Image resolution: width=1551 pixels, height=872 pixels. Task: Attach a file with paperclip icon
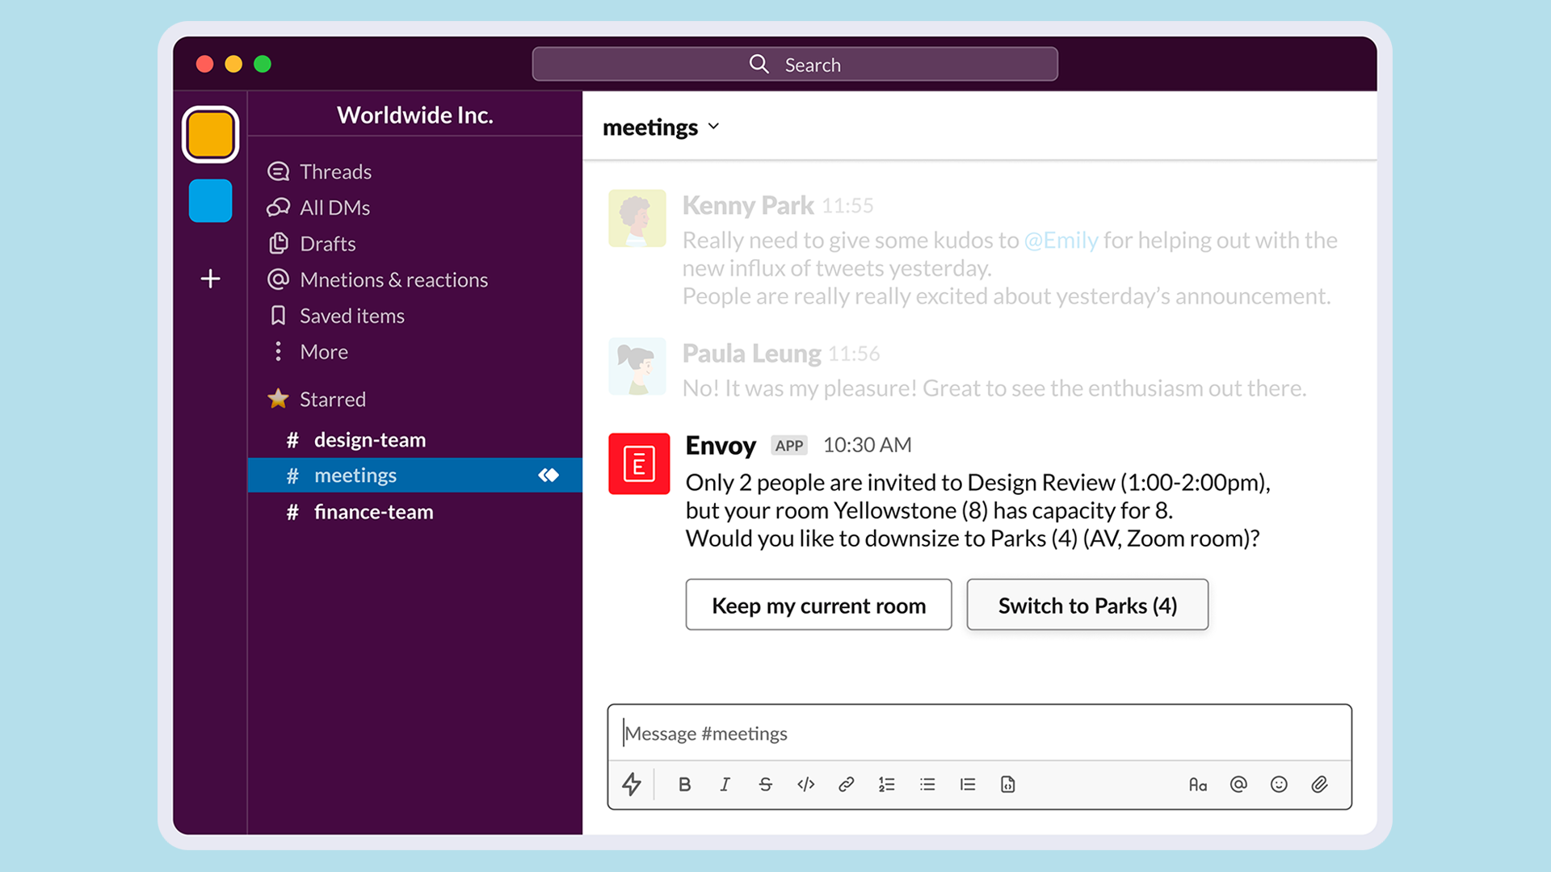point(1319,784)
